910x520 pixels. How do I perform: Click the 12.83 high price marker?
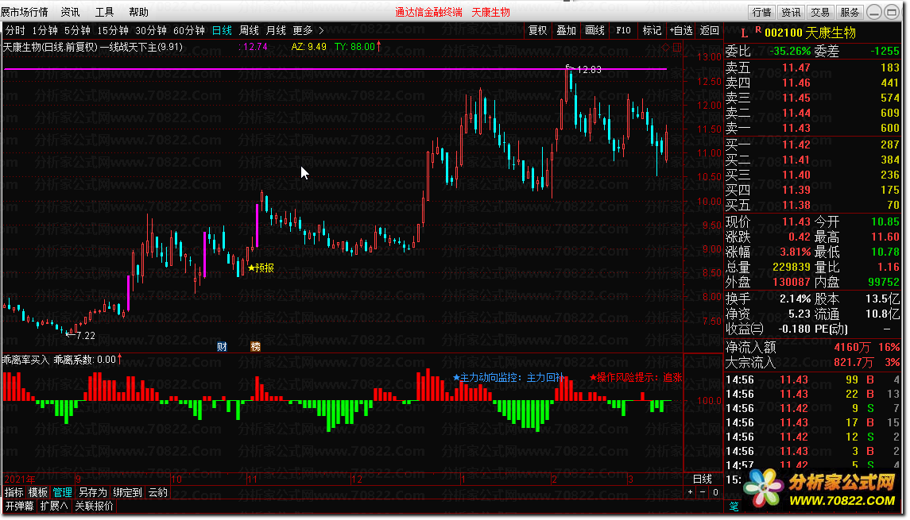click(x=588, y=70)
